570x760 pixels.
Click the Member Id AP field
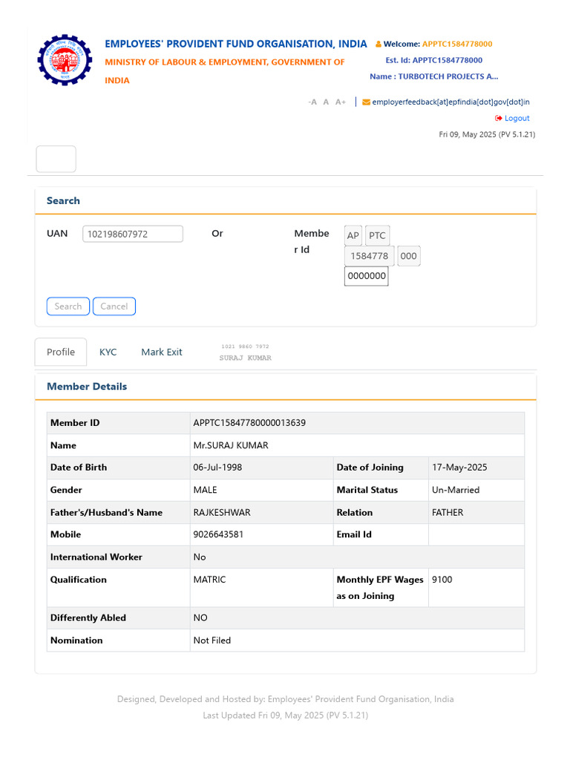click(x=353, y=236)
